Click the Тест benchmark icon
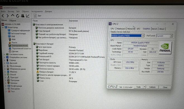184x109 pixels. 9,91
